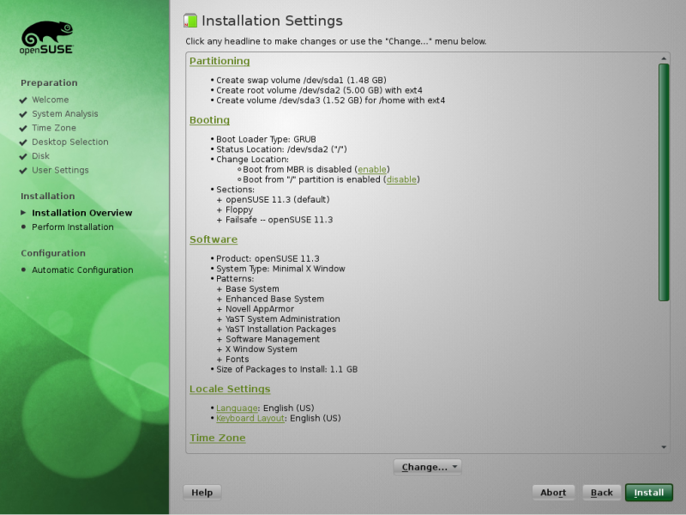Click the 'YaST System Administration' pattern

click(x=283, y=319)
